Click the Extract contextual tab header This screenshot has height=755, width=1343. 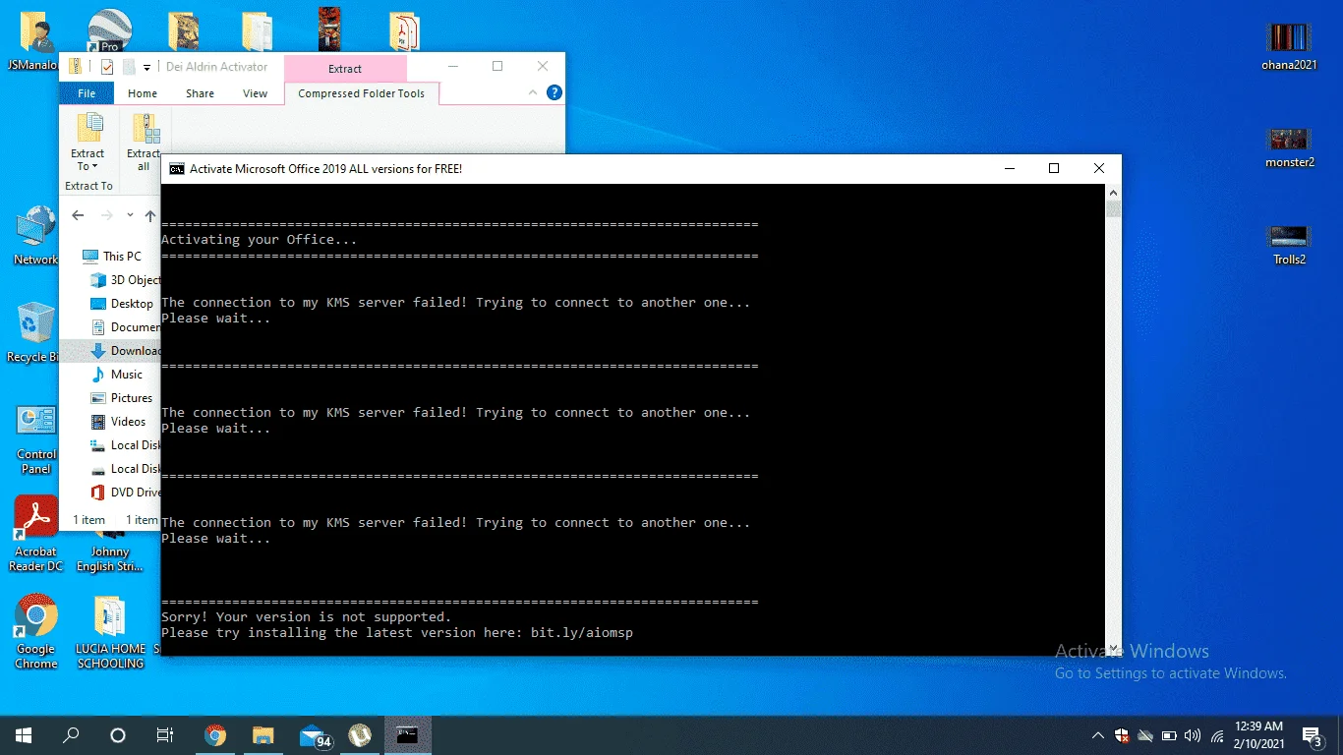pos(345,69)
